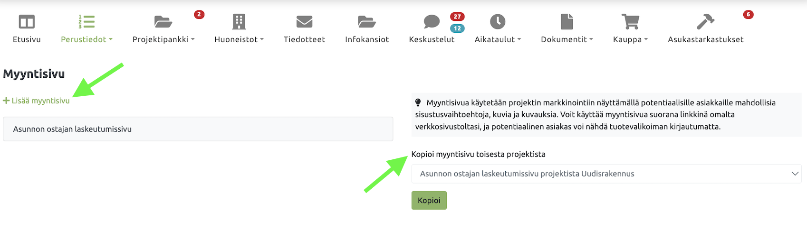Screen dimensions: 807x239
Task: Expand the Perustiedot dropdown menu
Action: click(86, 39)
